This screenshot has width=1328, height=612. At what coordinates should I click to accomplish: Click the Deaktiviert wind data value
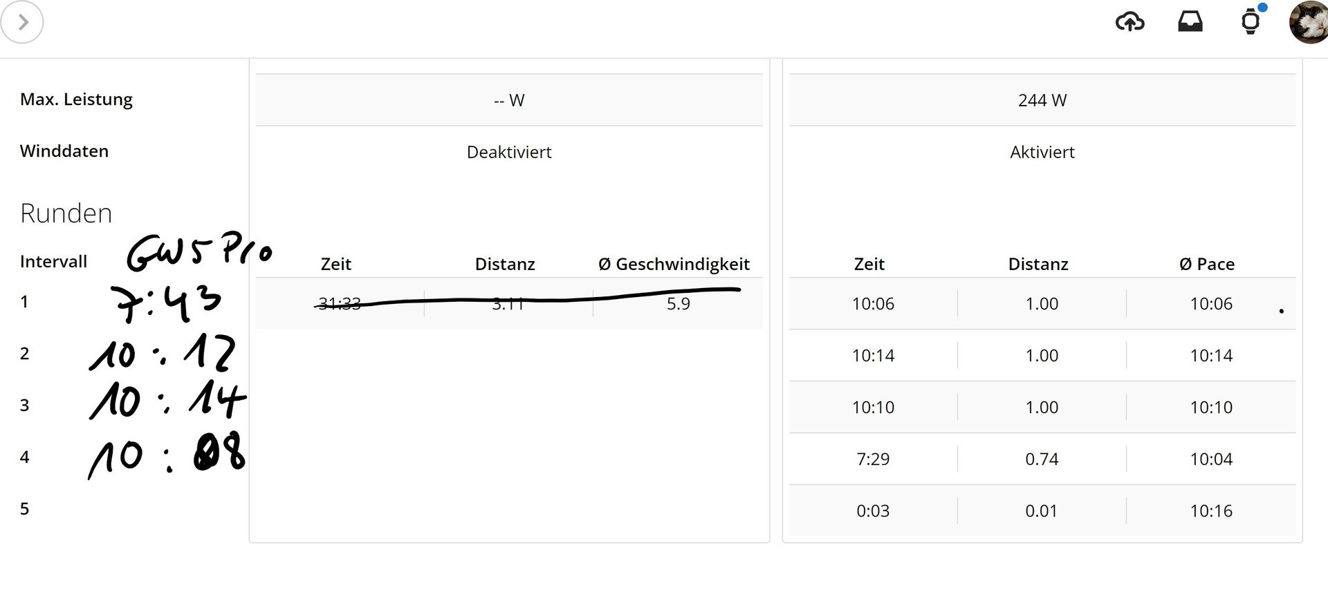tap(509, 152)
